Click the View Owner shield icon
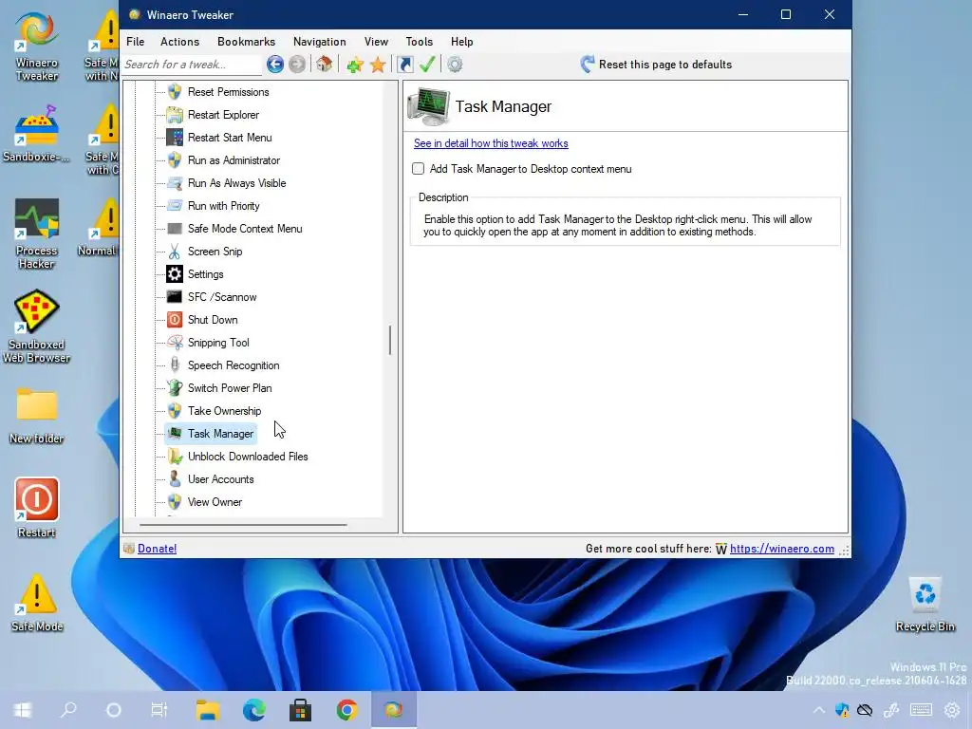This screenshot has height=729, width=972. (x=175, y=502)
